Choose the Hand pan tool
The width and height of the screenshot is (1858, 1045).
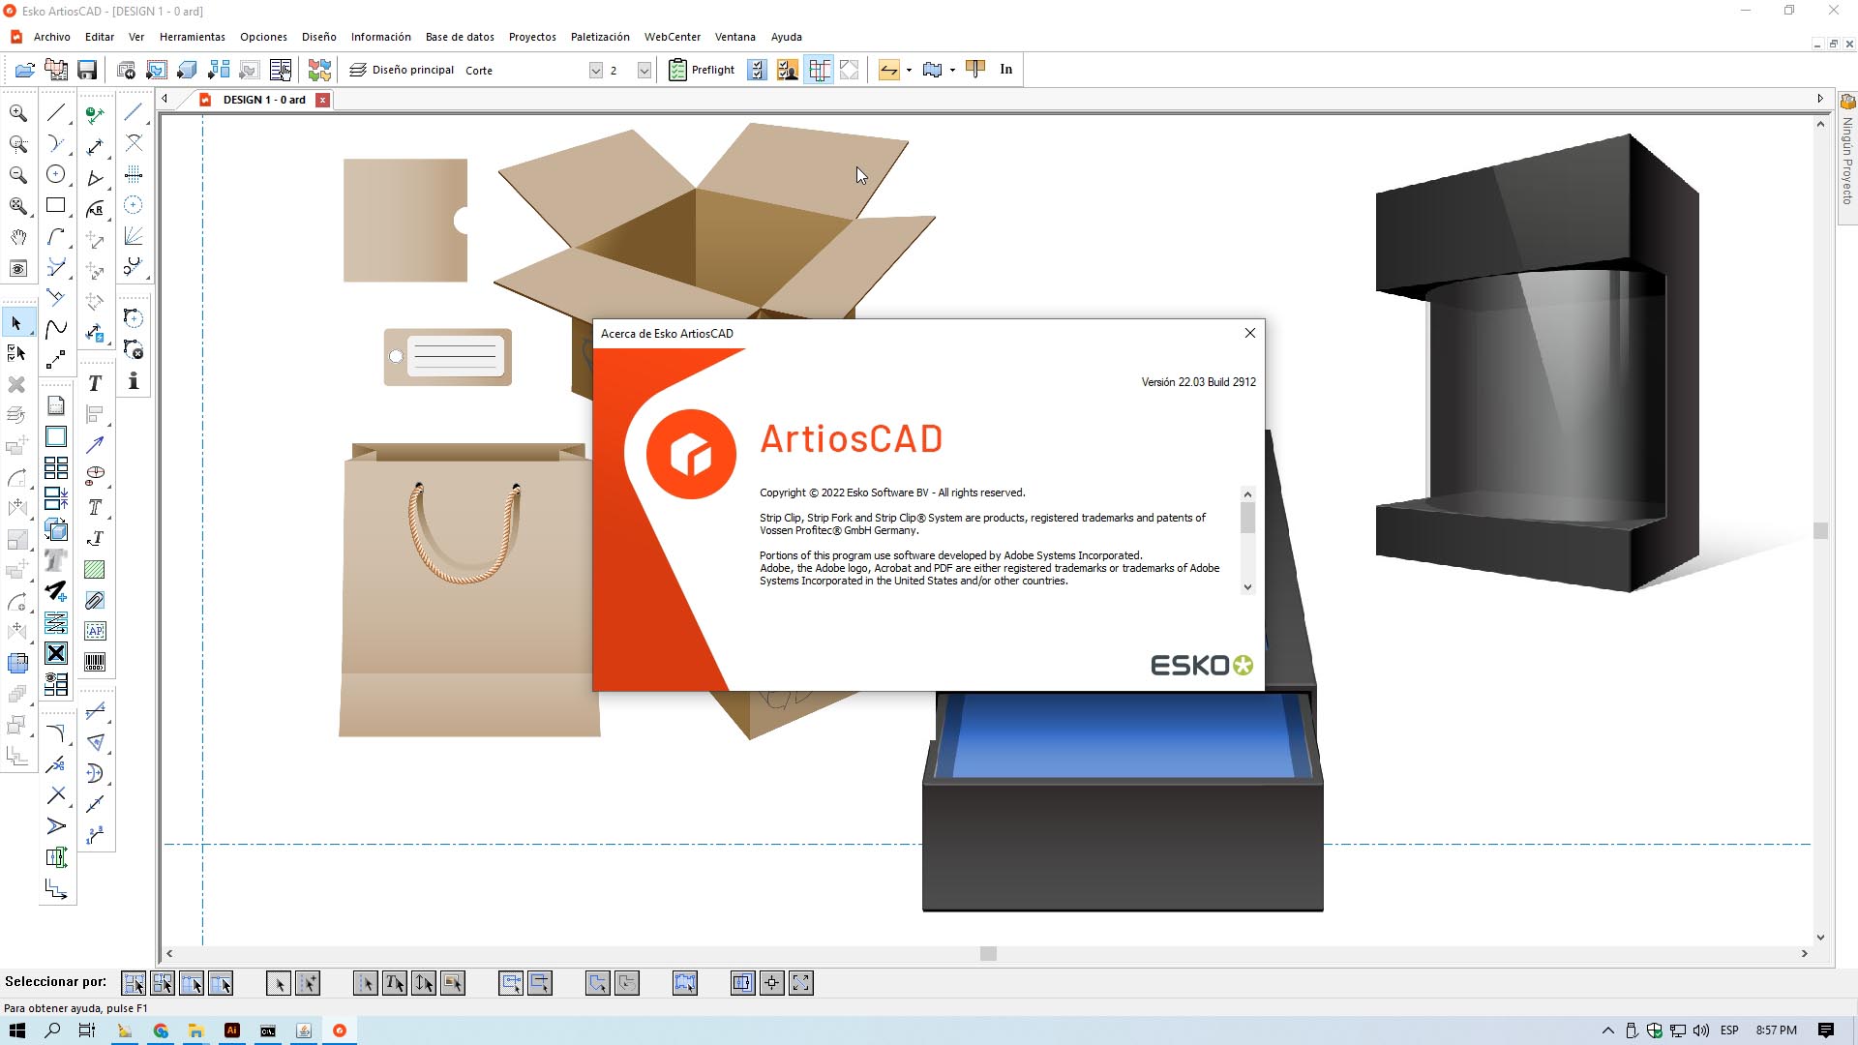[x=17, y=237]
